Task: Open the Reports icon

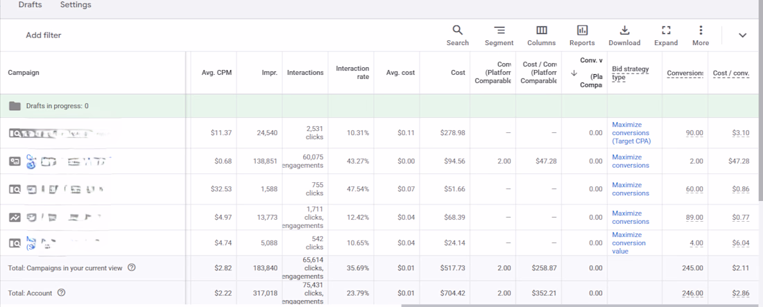Action: pos(582,30)
